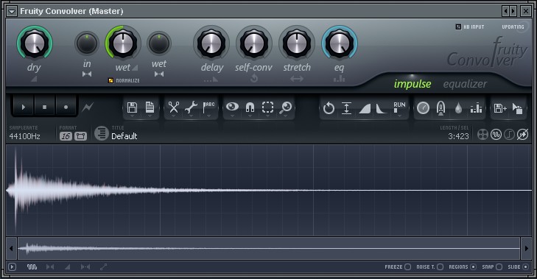Open the plugin menu arrow in title bar
537x279 pixels.
point(12,11)
